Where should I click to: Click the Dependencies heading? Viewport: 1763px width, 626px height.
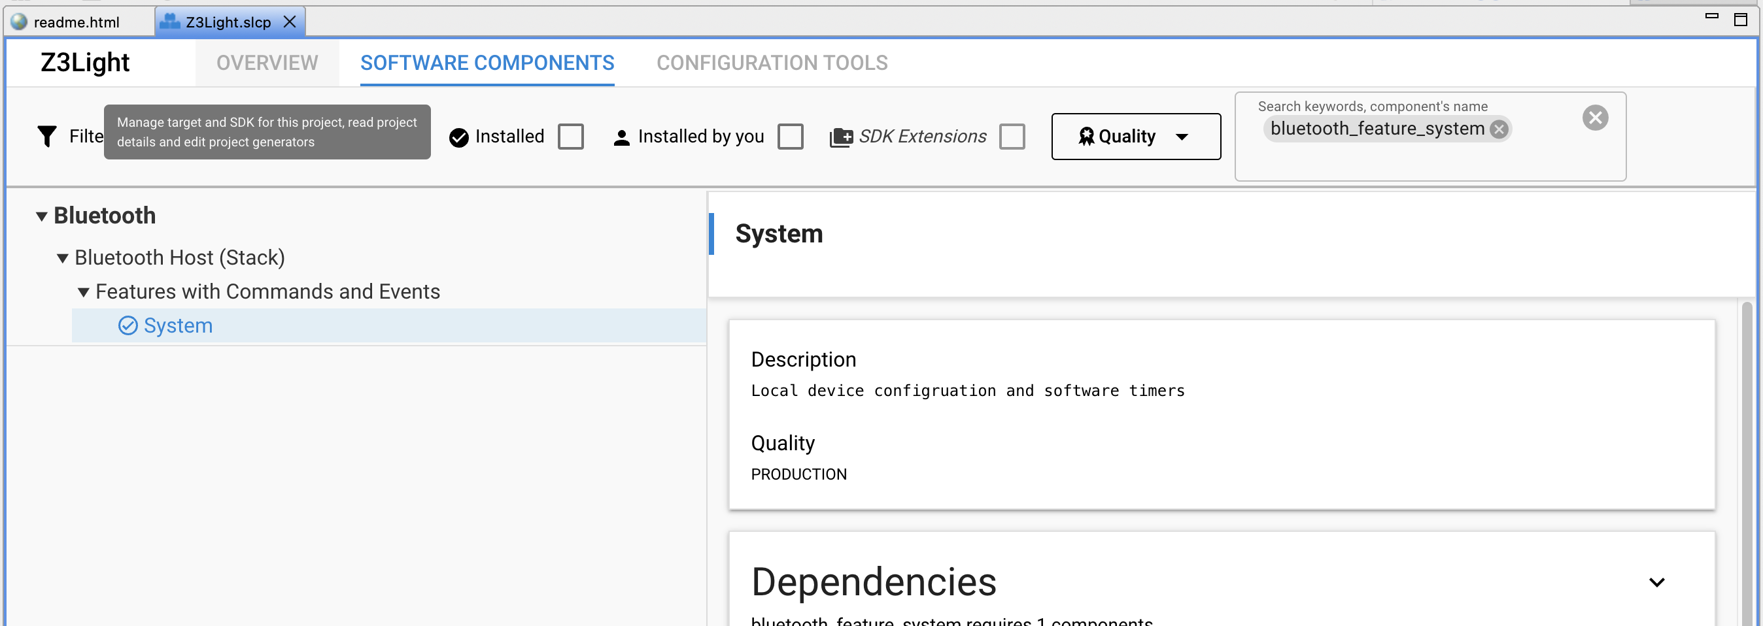tap(873, 582)
